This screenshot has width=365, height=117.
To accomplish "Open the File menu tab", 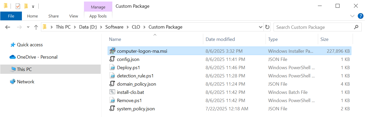I will tap(11, 16).
